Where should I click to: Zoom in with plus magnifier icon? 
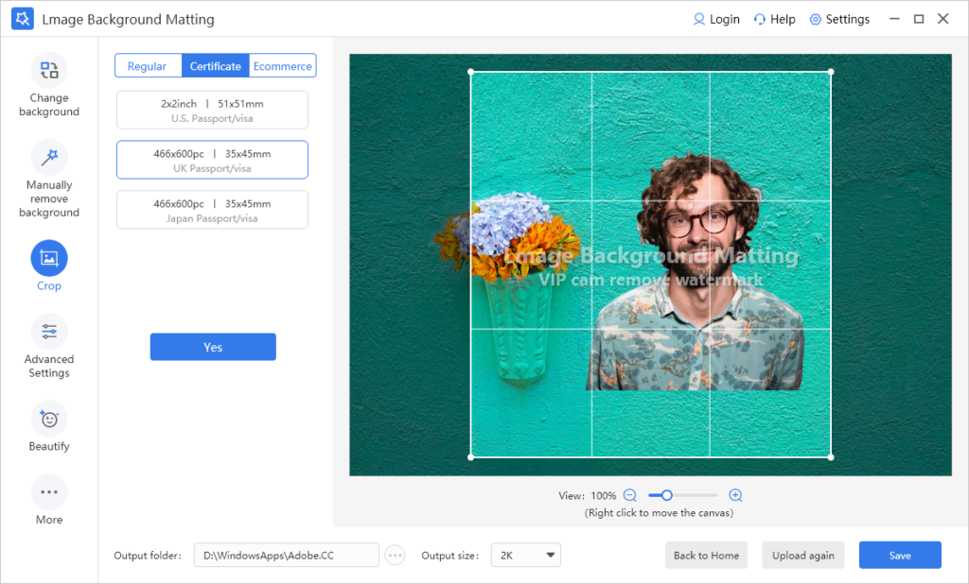click(735, 495)
